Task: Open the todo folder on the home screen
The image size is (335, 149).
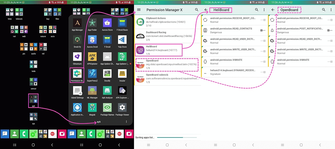Action: [33, 64]
